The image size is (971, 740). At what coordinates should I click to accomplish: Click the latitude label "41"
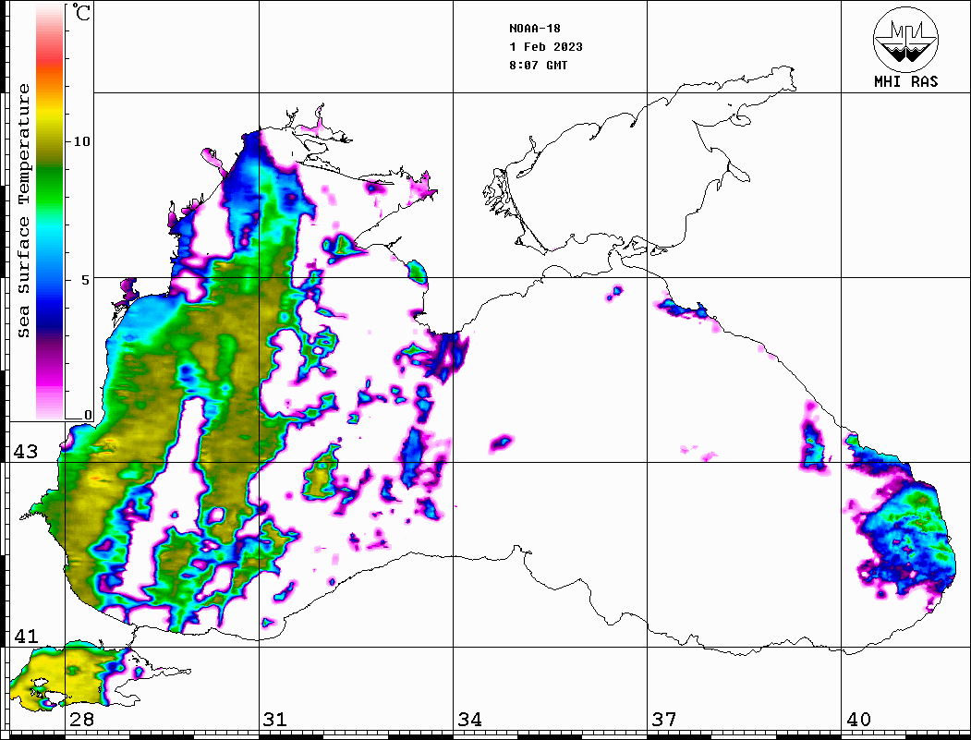tap(26, 636)
